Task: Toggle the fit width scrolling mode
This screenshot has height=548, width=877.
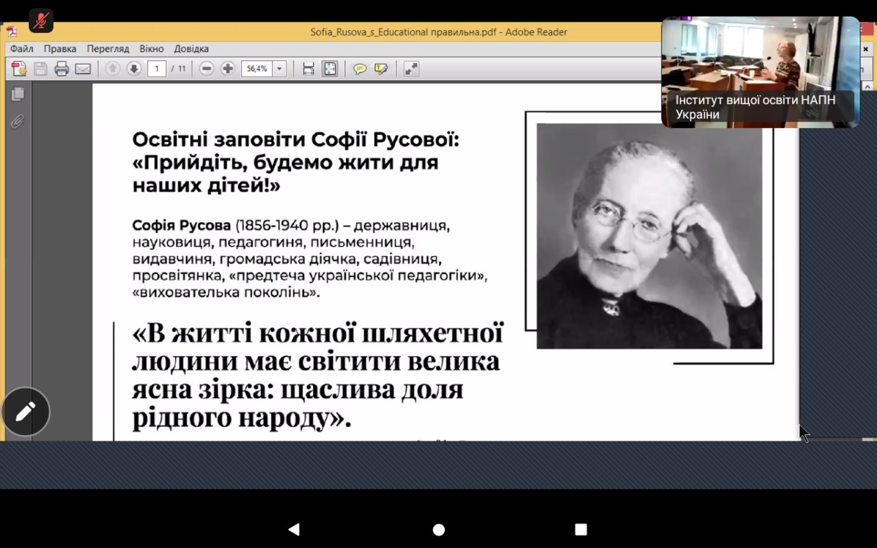Action: (309, 69)
